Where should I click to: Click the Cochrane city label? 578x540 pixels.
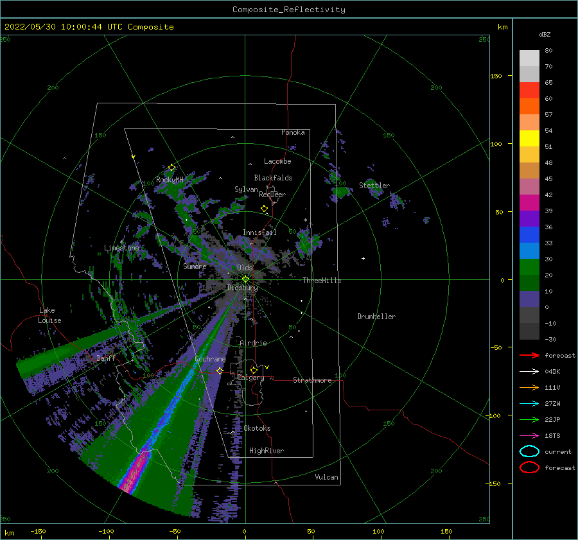tap(210, 359)
